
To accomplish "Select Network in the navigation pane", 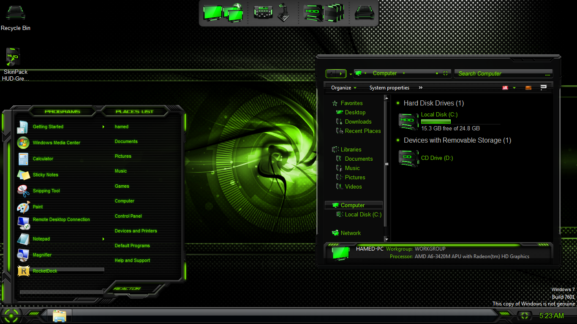I will [351, 233].
